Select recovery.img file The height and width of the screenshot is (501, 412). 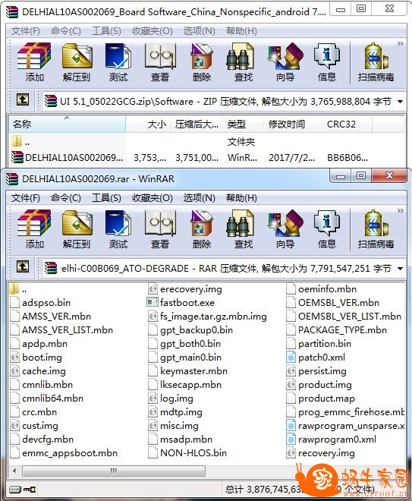[x=321, y=452]
